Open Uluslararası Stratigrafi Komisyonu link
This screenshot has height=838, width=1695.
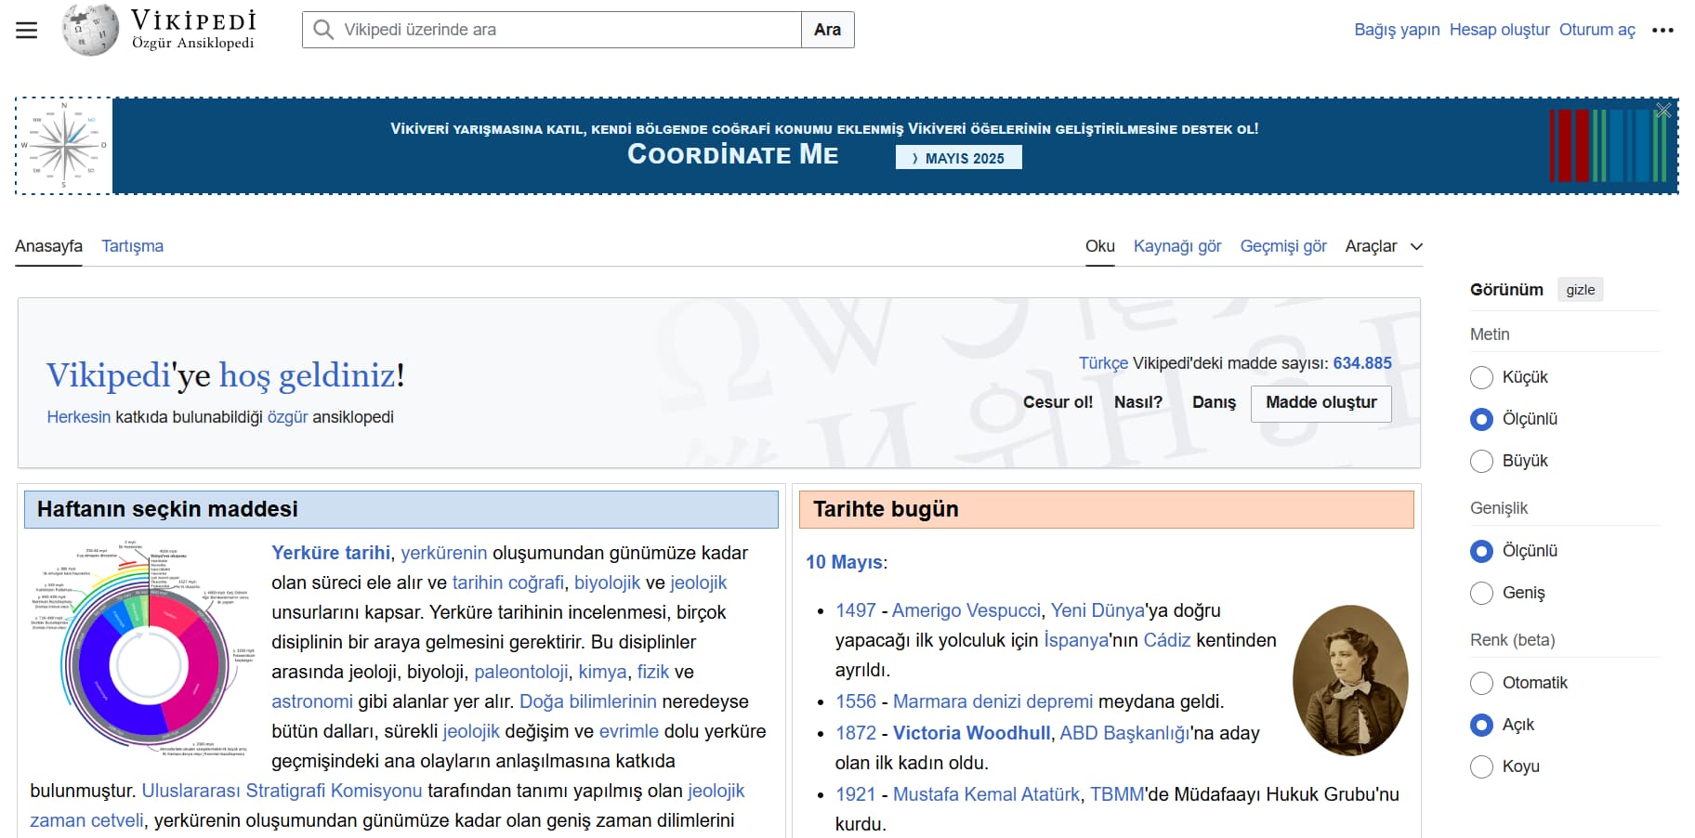[282, 791]
